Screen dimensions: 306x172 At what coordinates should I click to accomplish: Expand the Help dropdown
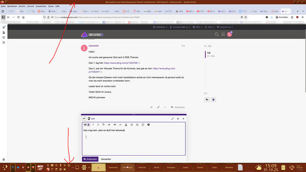(209, 27)
